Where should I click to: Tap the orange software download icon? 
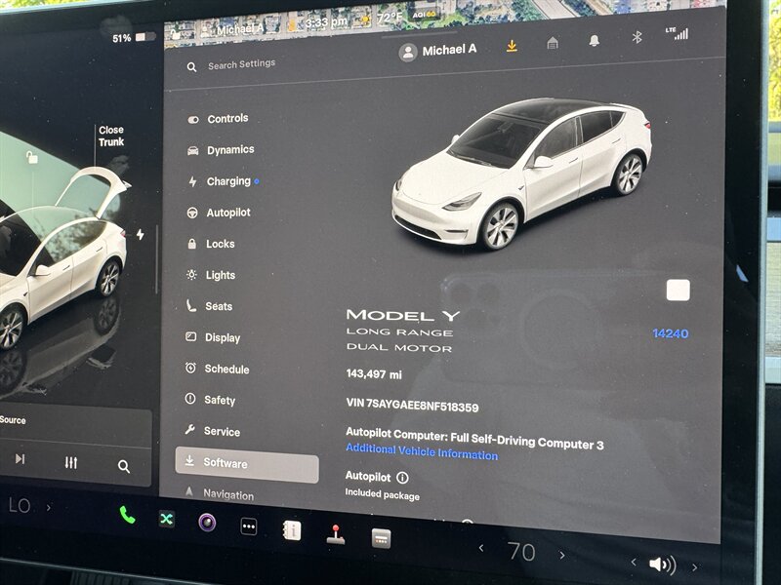point(512,46)
